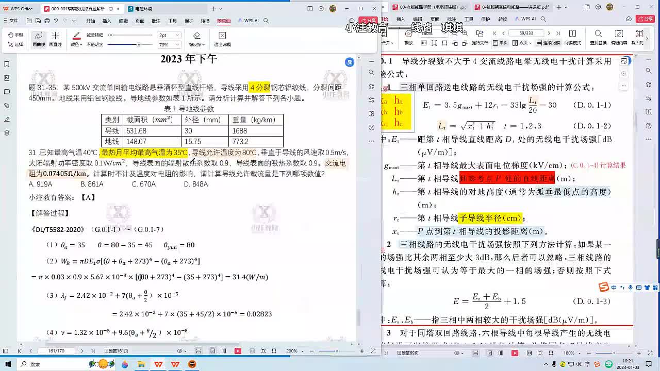The image size is (660, 371).
Task: Toggle single page (单页) view
Action: 500,43
